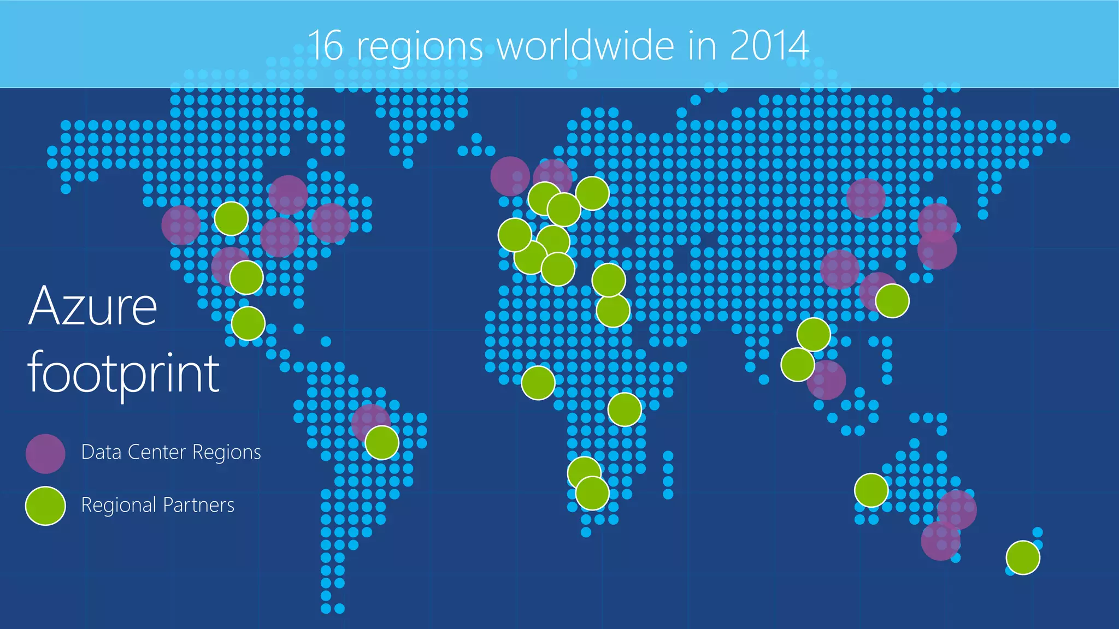Click the southernmost green marker in South Africa
The image size is (1119, 629).
tap(592, 493)
